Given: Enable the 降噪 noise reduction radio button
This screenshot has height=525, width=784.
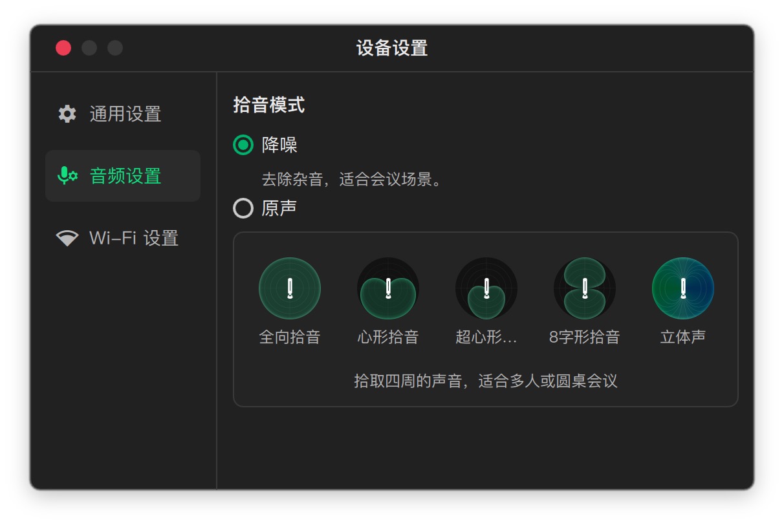Looking at the screenshot, I should [x=243, y=145].
